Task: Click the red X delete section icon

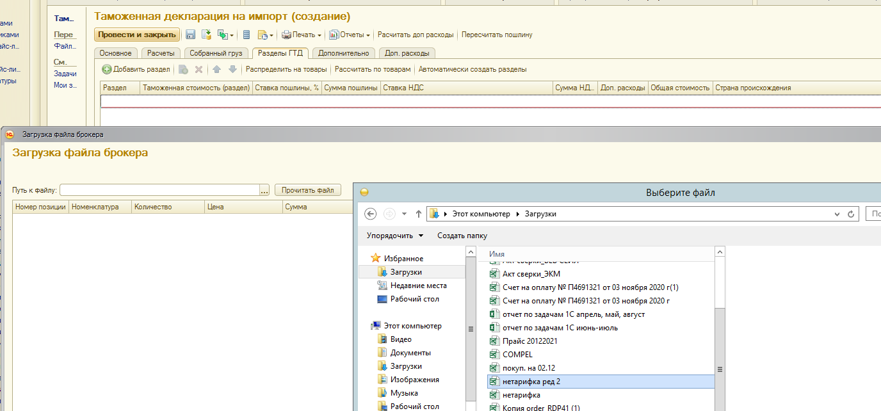Action: coord(198,69)
